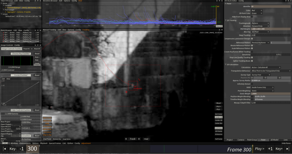Click the 3DE logo menu button
The height and width of the screenshot is (154, 292).
tap(5, 143)
